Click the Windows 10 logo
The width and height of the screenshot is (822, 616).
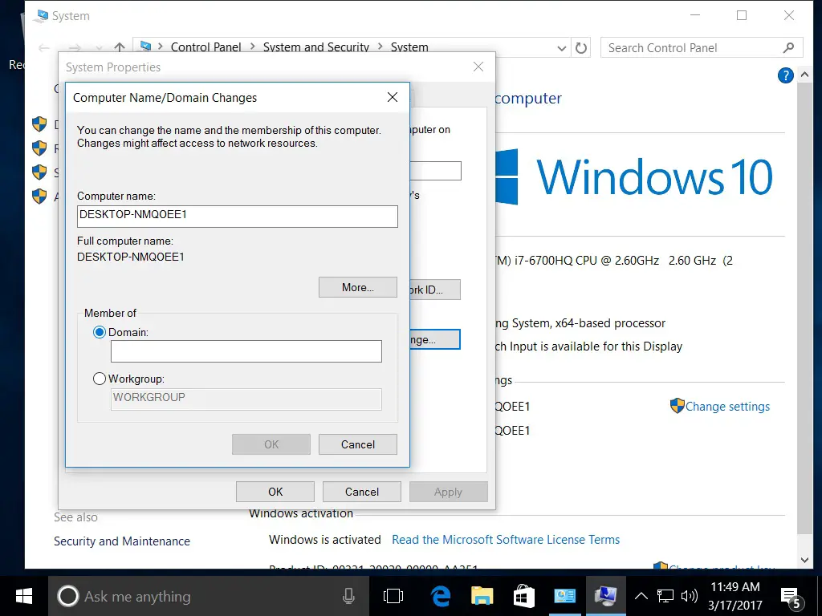coord(634,176)
